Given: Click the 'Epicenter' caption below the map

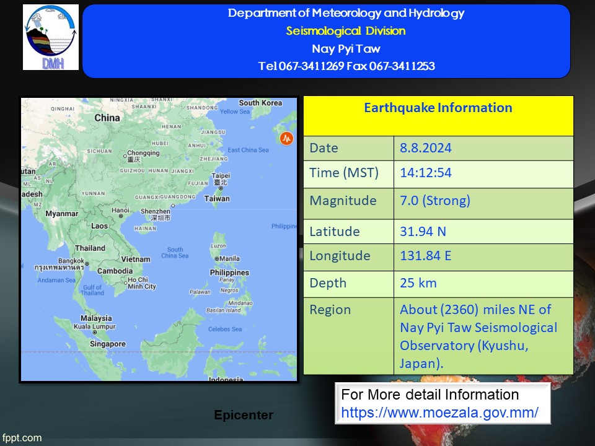Looking at the screenshot, I should [244, 415].
